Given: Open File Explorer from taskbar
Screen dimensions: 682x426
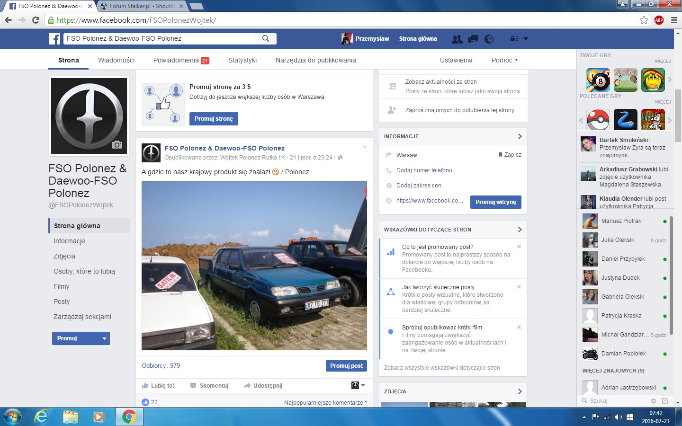Looking at the screenshot, I should 71,417.
